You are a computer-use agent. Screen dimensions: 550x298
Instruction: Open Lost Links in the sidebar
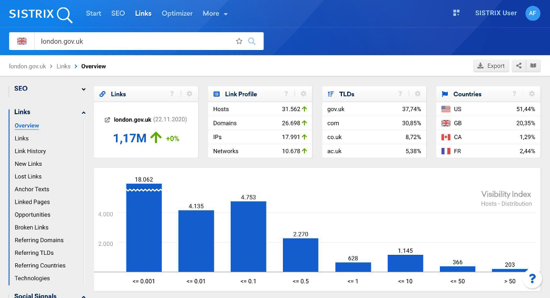(28, 176)
